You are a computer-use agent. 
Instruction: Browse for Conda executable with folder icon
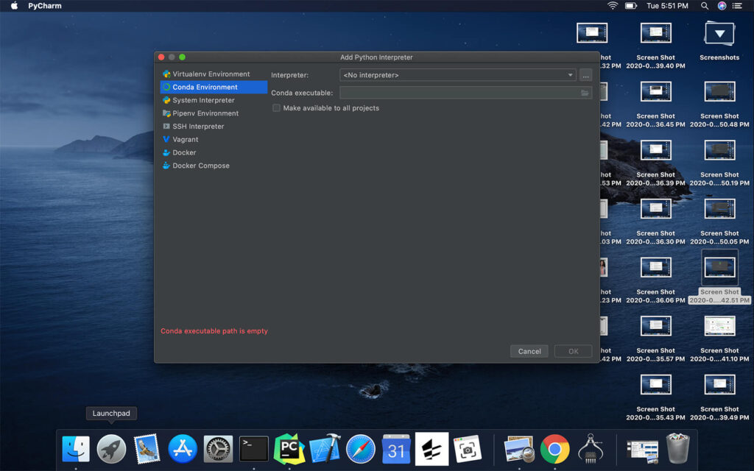[x=585, y=93]
